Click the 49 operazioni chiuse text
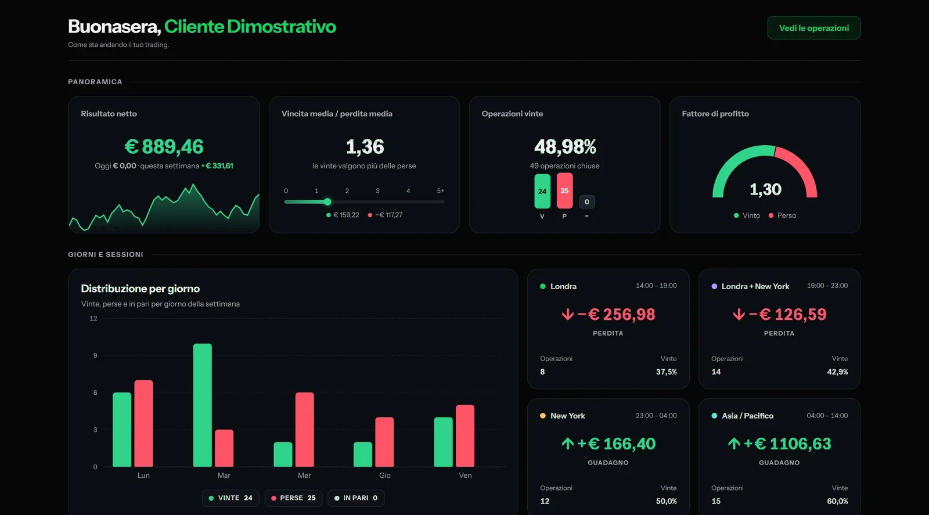 tap(564, 166)
